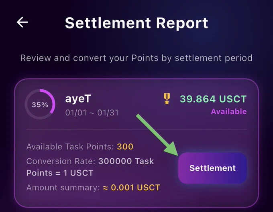Click the Amount summary 0.001 USCT value
The height and width of the screenshot is (212, 273).
(135, 188)
